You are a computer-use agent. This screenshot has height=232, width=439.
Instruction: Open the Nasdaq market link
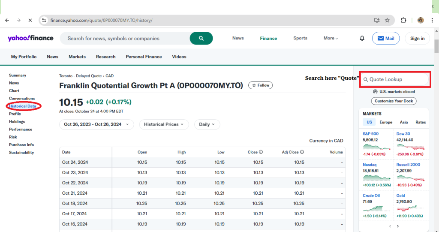coord(370,165)
